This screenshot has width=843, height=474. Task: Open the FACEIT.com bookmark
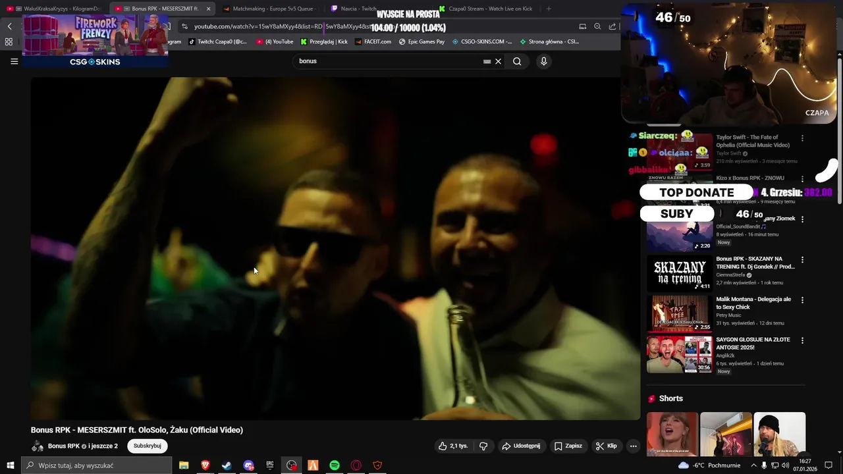click(373, 41)
